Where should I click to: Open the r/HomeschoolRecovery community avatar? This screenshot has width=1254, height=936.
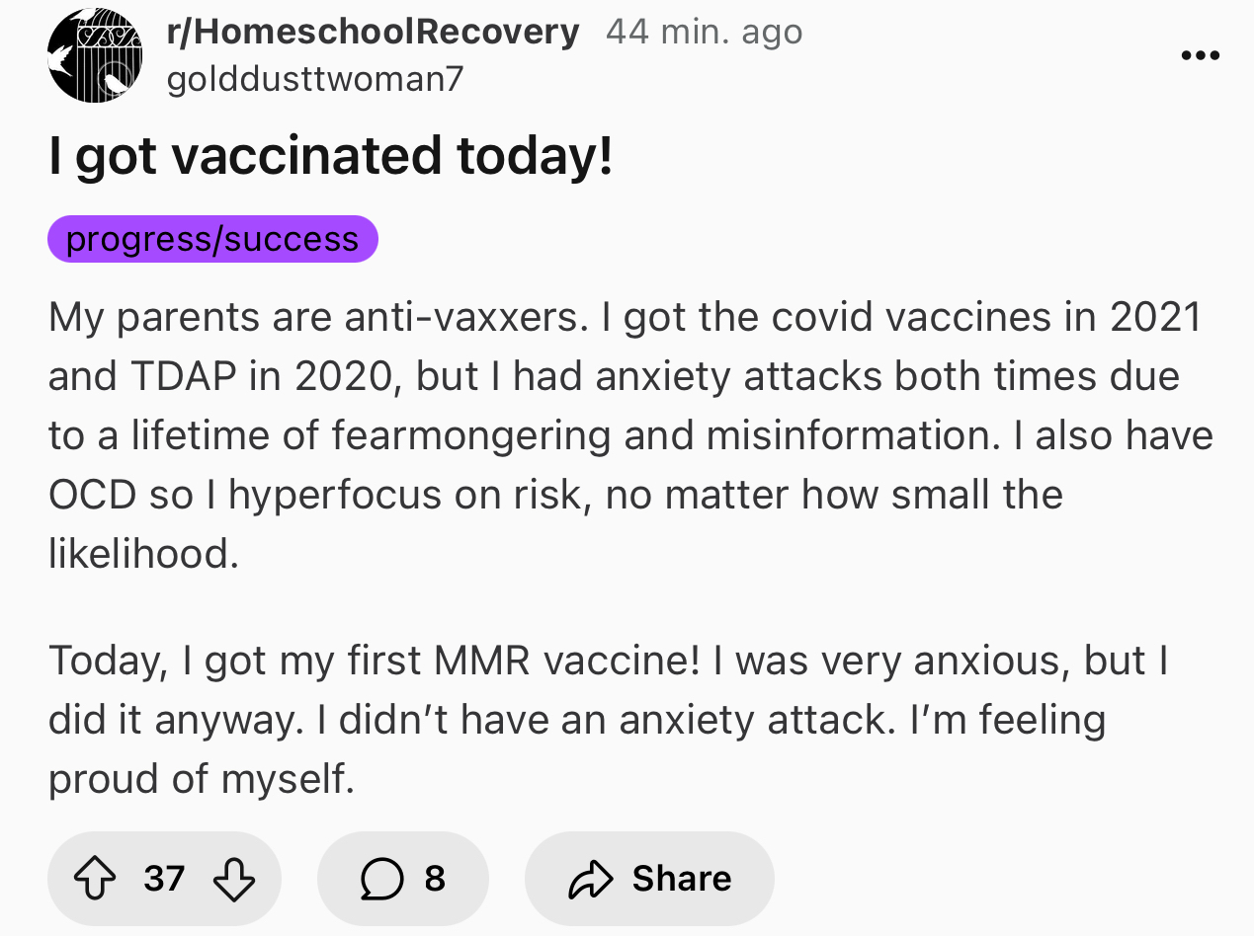pyautogui.click(x=95, y=55)
